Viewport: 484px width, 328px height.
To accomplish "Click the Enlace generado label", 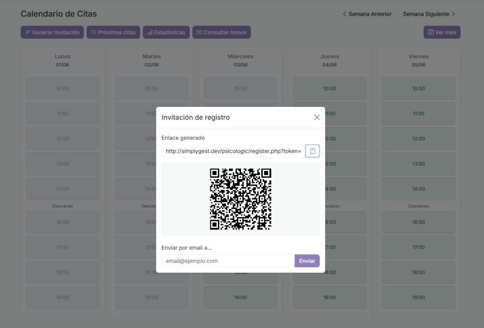I will point(183,138).
